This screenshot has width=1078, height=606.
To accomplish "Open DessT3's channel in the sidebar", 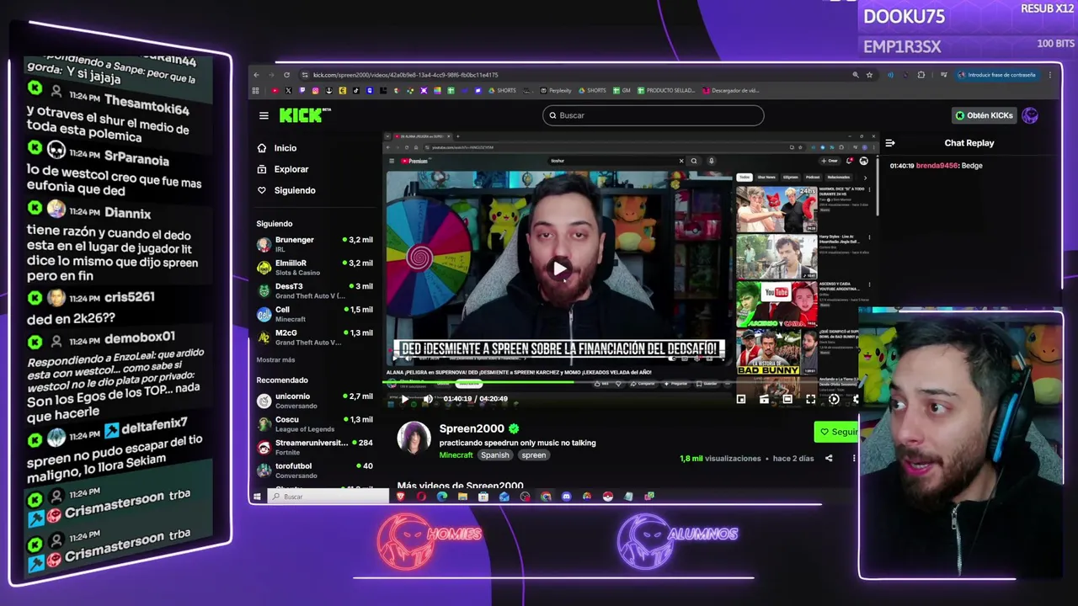I will [x=315, y=290].
